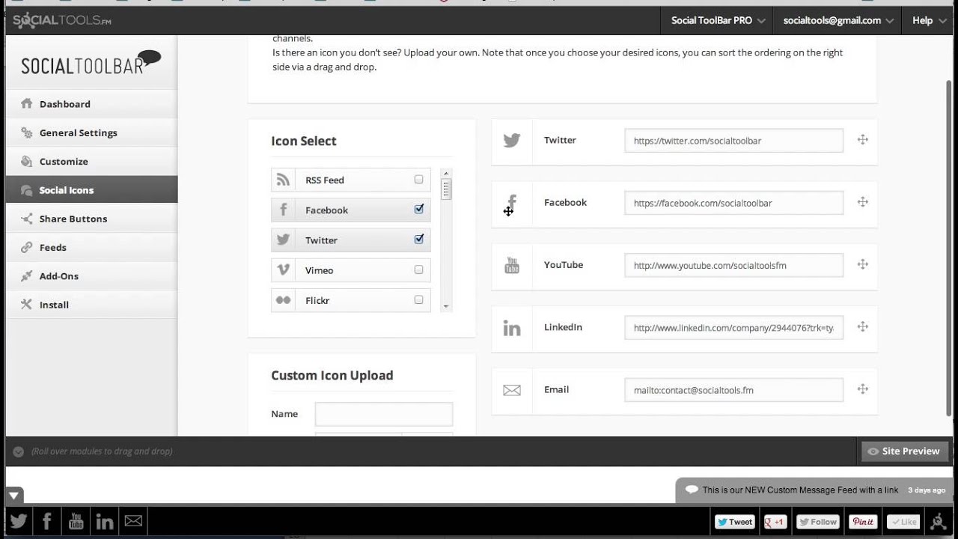Screen dimensions: 958x539
Task: Click the Twitter Follow button
Action: click(817, 522)
